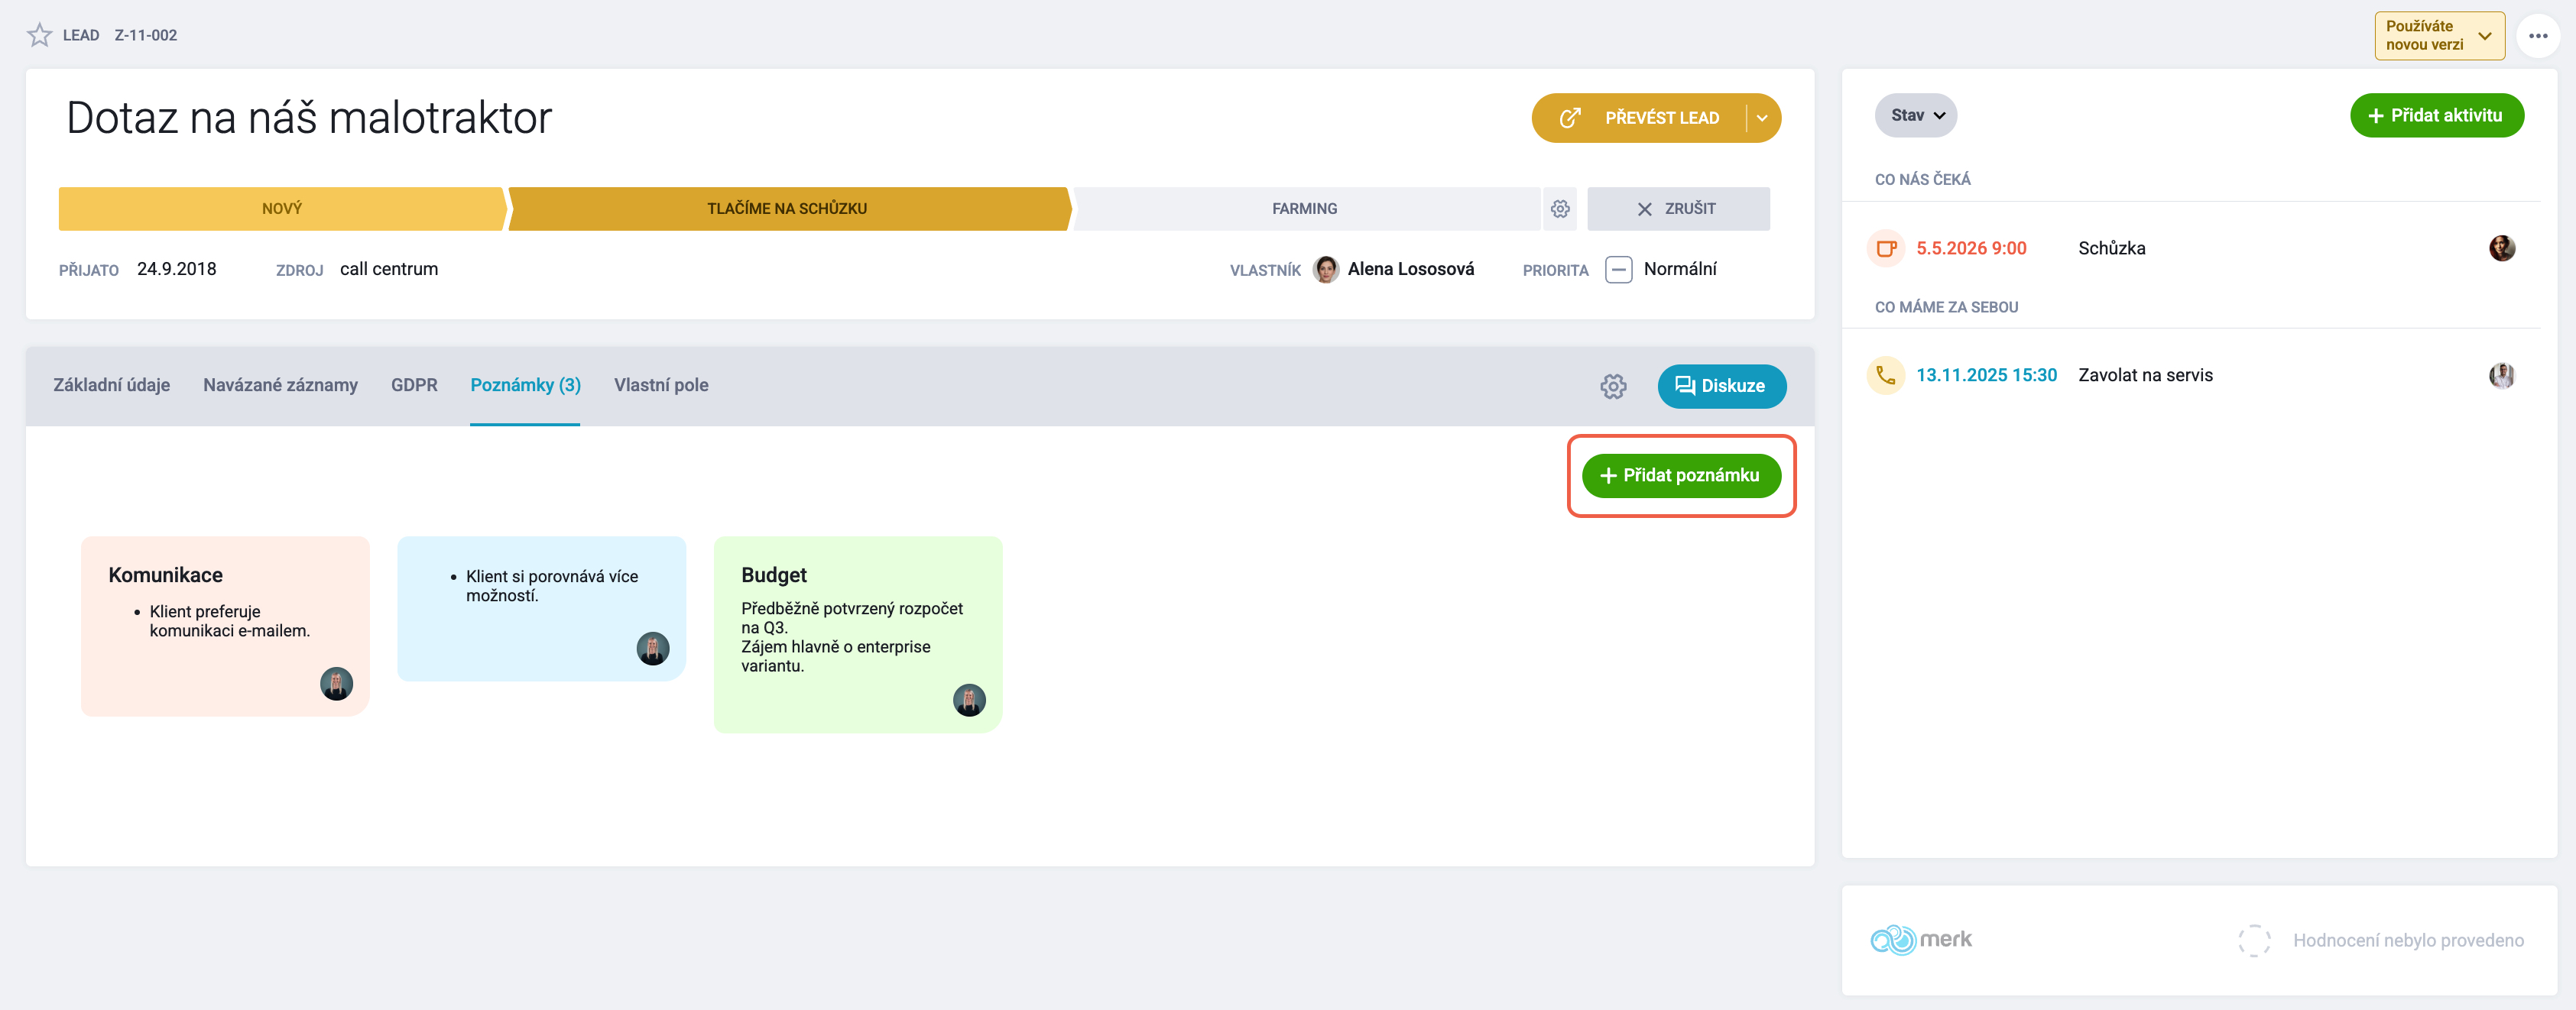Viewport: 2576px width, 1010px height.
Task: Cancel the lead with Zrušit
Action: (1677, 209)
